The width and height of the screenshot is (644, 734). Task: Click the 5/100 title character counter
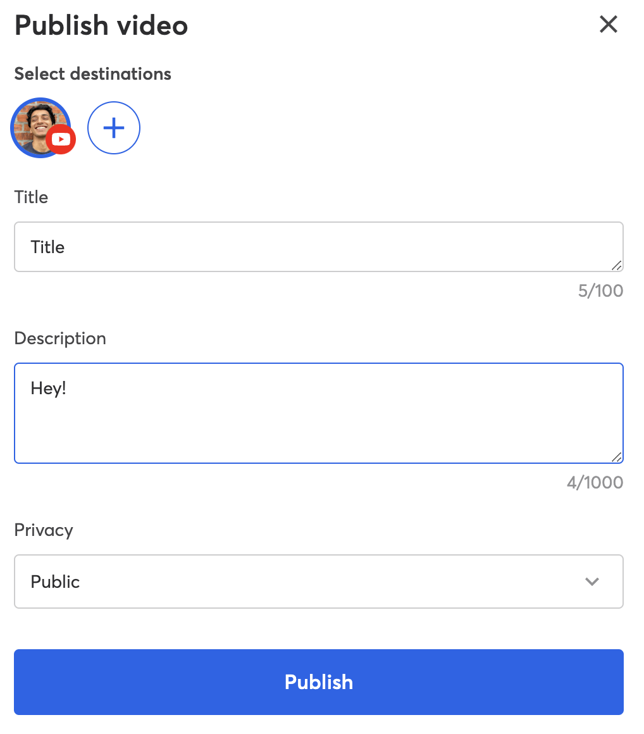click(x=600, y=290)
